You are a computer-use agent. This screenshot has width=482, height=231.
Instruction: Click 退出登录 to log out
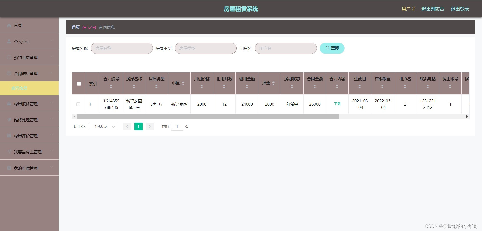(460, 9)
